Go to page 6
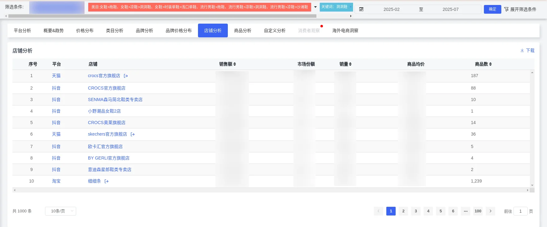 coord(453,211)
